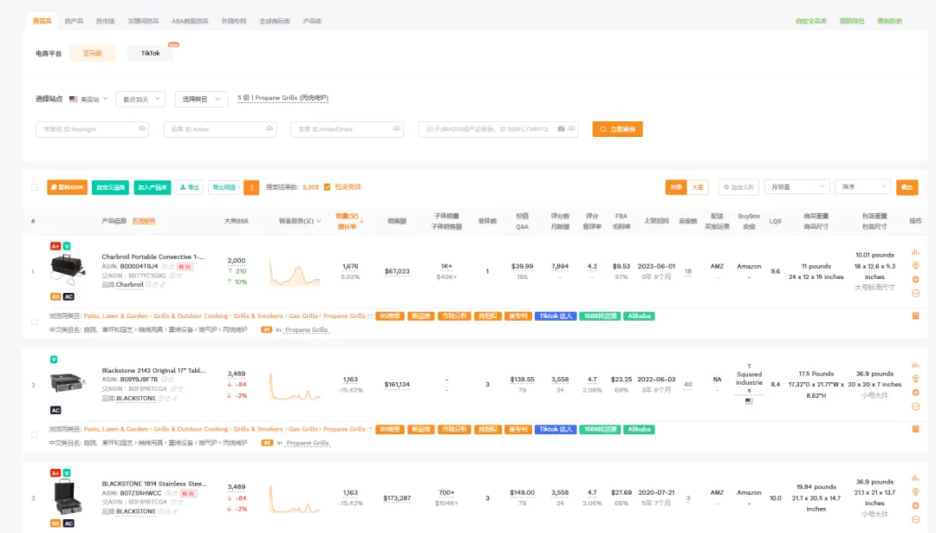The height and width of the screenshot is (533, 936).
Task: Toggle the select-all checkbox above product table
Action: (x=35, y=187)
